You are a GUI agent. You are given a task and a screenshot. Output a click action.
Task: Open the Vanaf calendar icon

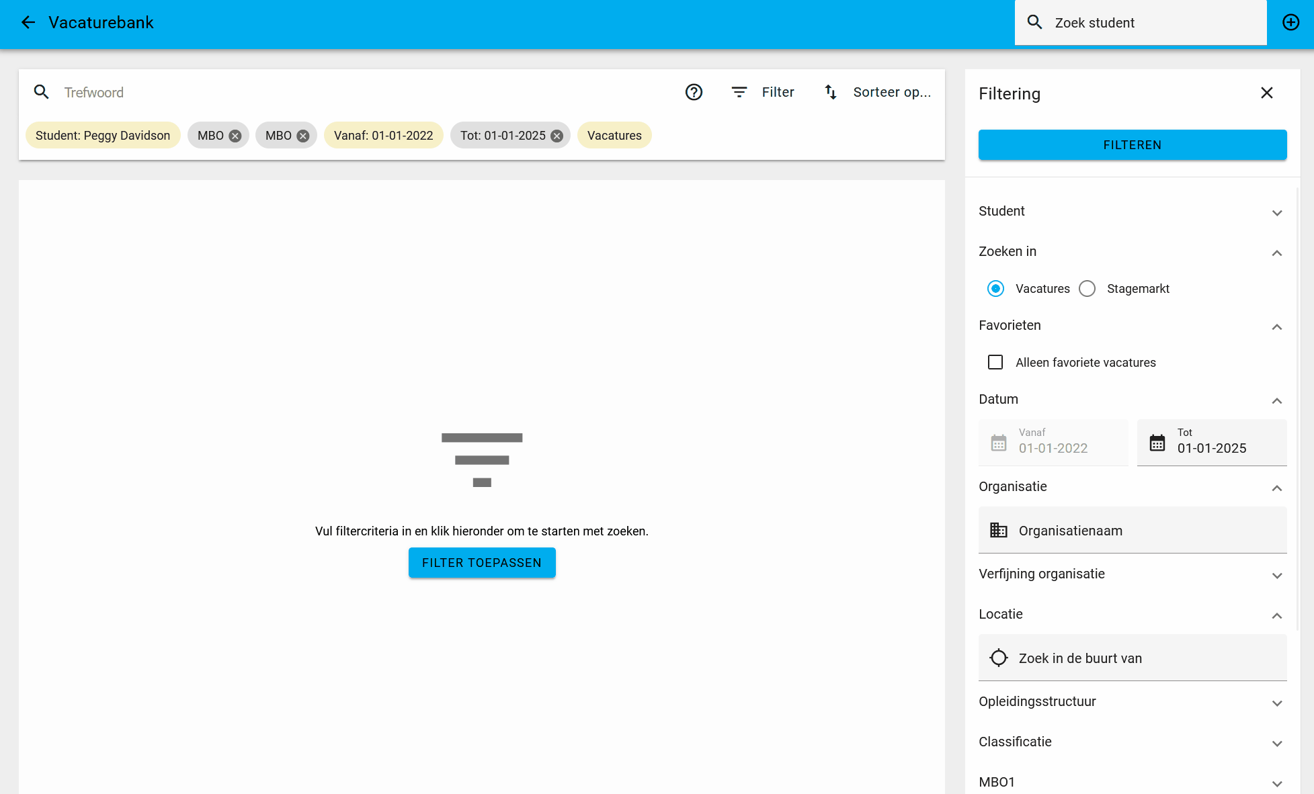tap(999, 443)
